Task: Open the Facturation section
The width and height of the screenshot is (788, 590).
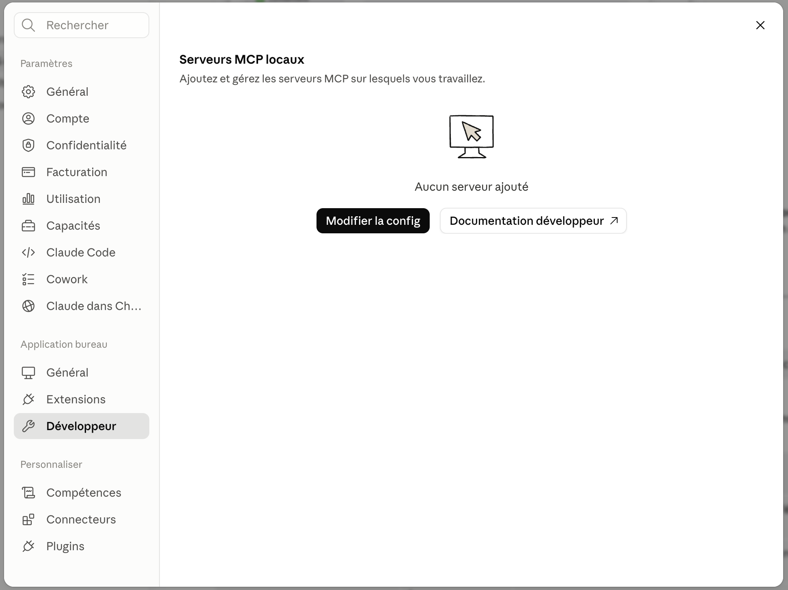Action: click(82, 172)
